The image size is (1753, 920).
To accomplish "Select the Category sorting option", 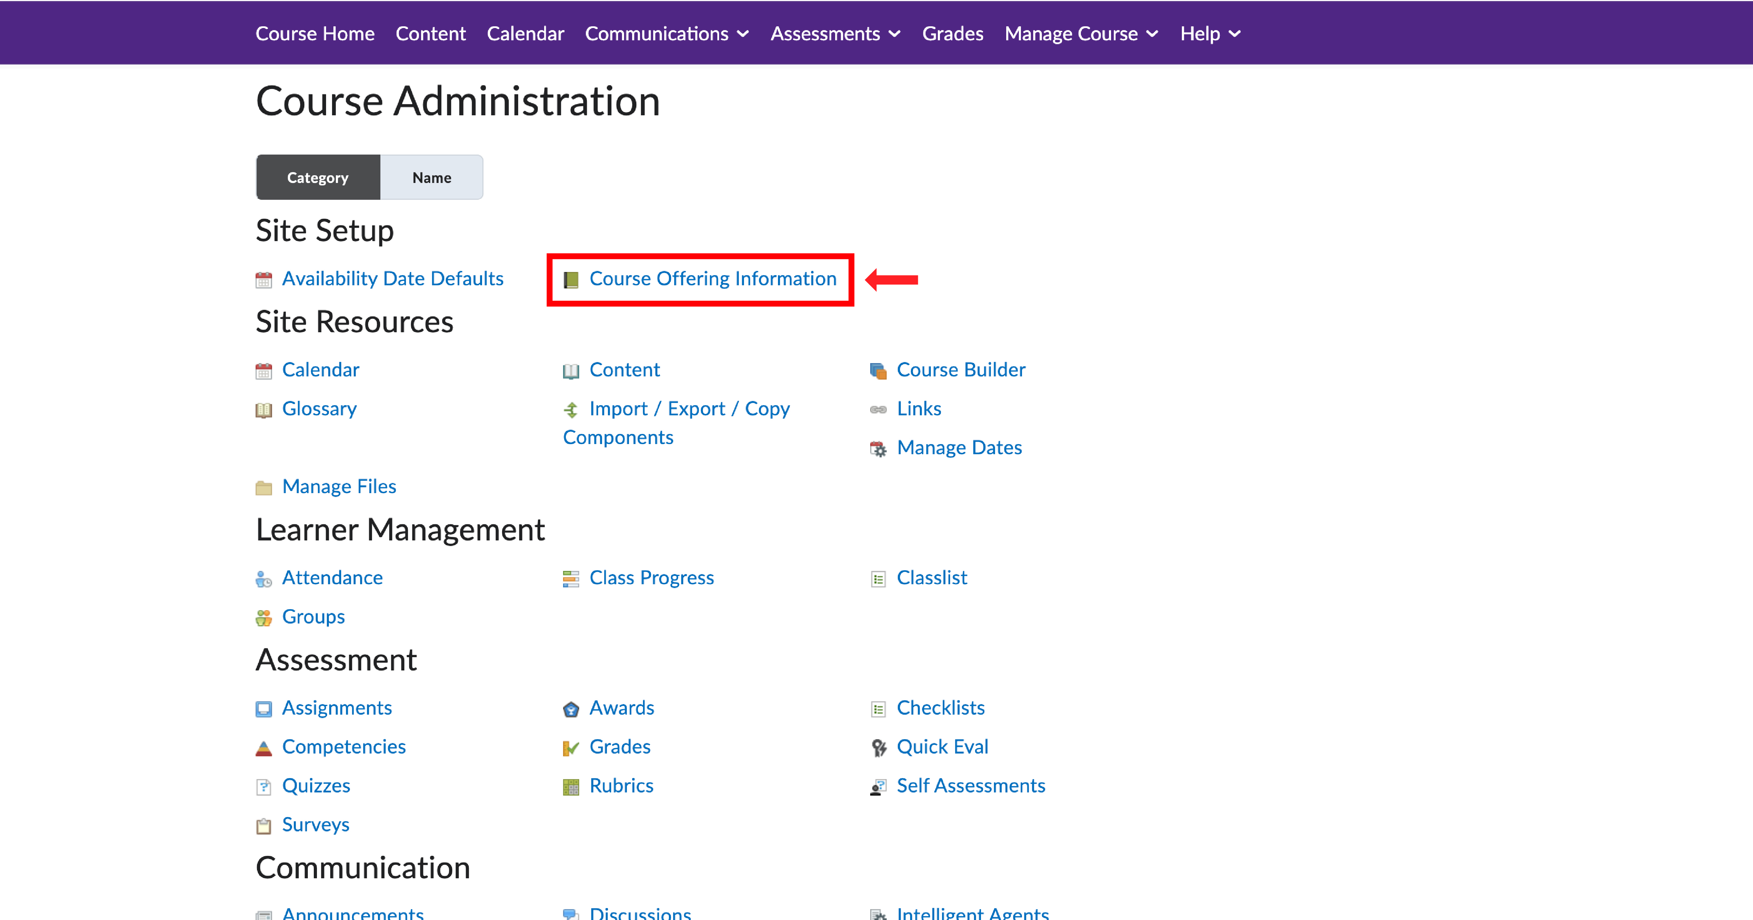I will pyautogui.click(x=317, y=177).
